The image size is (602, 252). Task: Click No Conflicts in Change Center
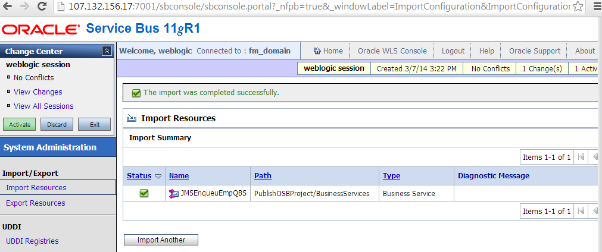33,78
